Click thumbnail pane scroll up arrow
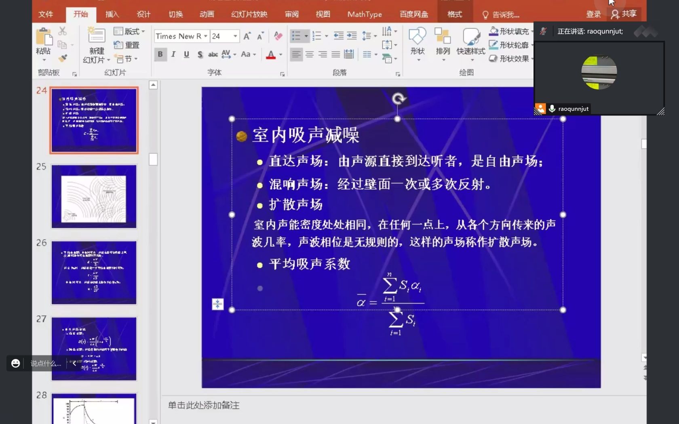This screenshot has height=424, width=679. click(153, 85)
